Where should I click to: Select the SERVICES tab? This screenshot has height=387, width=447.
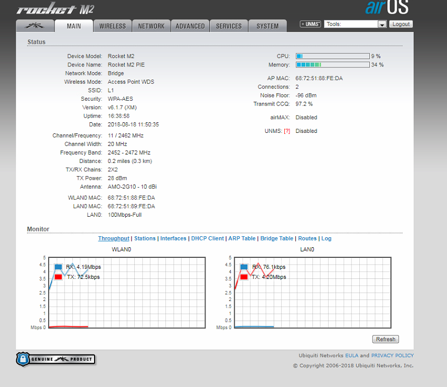(x=229, y=26)
